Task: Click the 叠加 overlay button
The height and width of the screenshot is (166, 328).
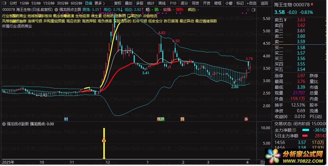Action: (x=129, y=3)
